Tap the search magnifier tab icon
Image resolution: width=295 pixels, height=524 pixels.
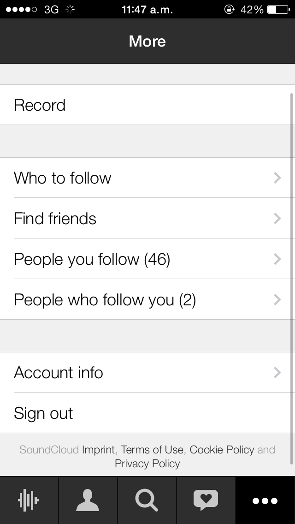pos(147,500)
